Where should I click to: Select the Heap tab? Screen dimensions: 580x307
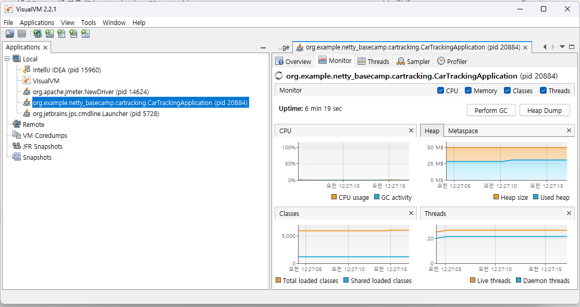tap(431, 131)
